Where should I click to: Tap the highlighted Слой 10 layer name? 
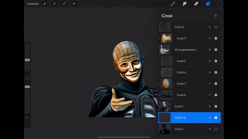180,118
